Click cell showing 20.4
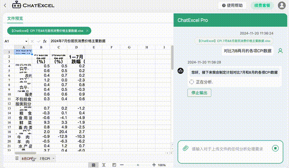The image size is (289, 168). coord(58,132)
